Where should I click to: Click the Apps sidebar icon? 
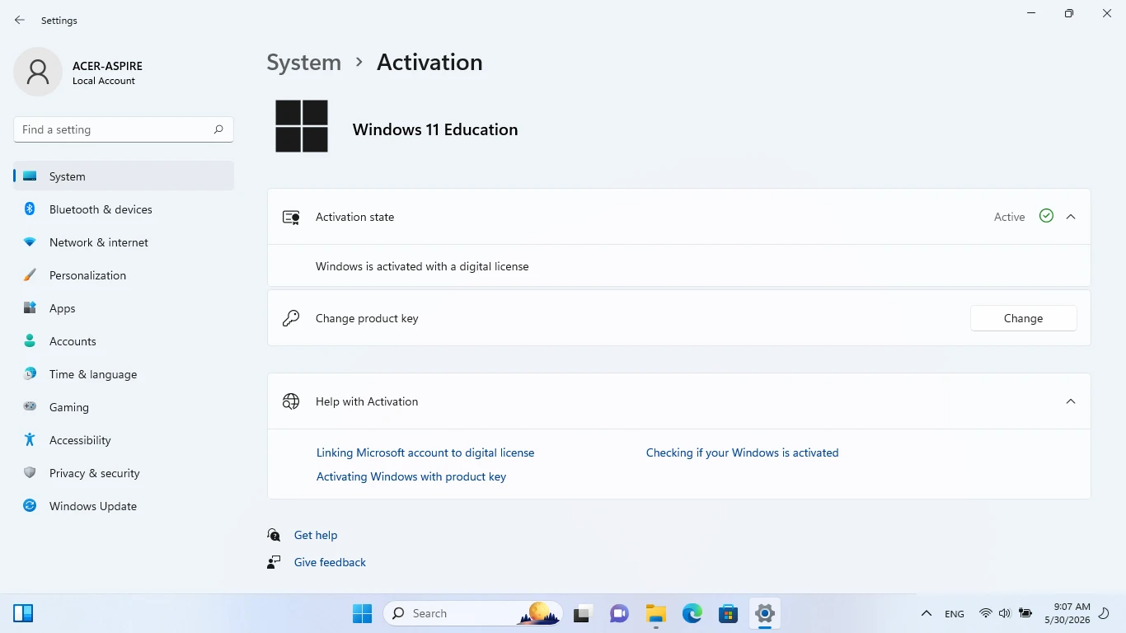(x=30, y=308)
